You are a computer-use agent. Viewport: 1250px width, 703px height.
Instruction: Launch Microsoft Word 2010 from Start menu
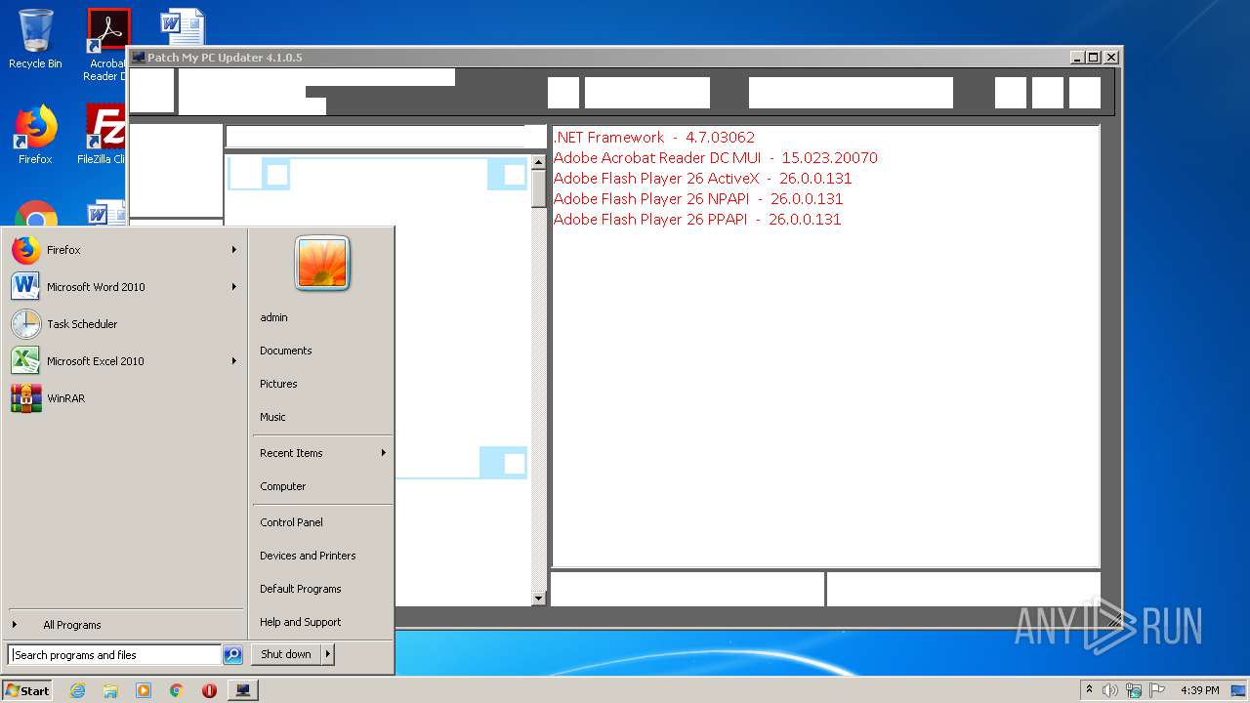click(x=124, y=287)
